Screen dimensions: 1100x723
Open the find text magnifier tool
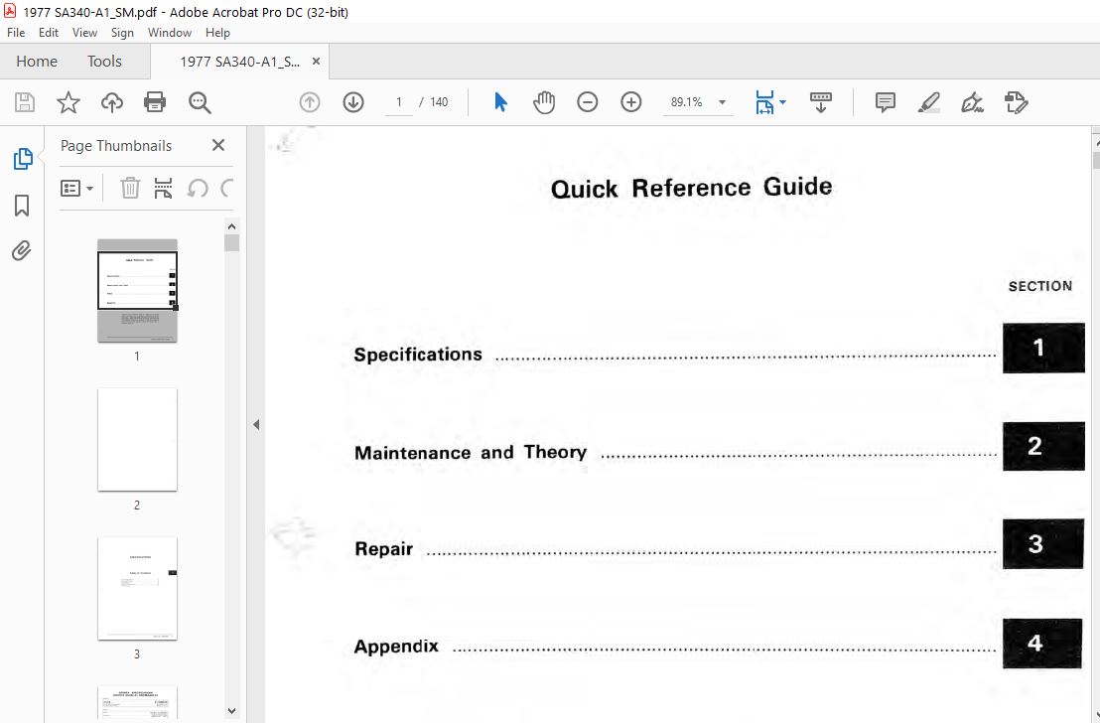[200, 102]
